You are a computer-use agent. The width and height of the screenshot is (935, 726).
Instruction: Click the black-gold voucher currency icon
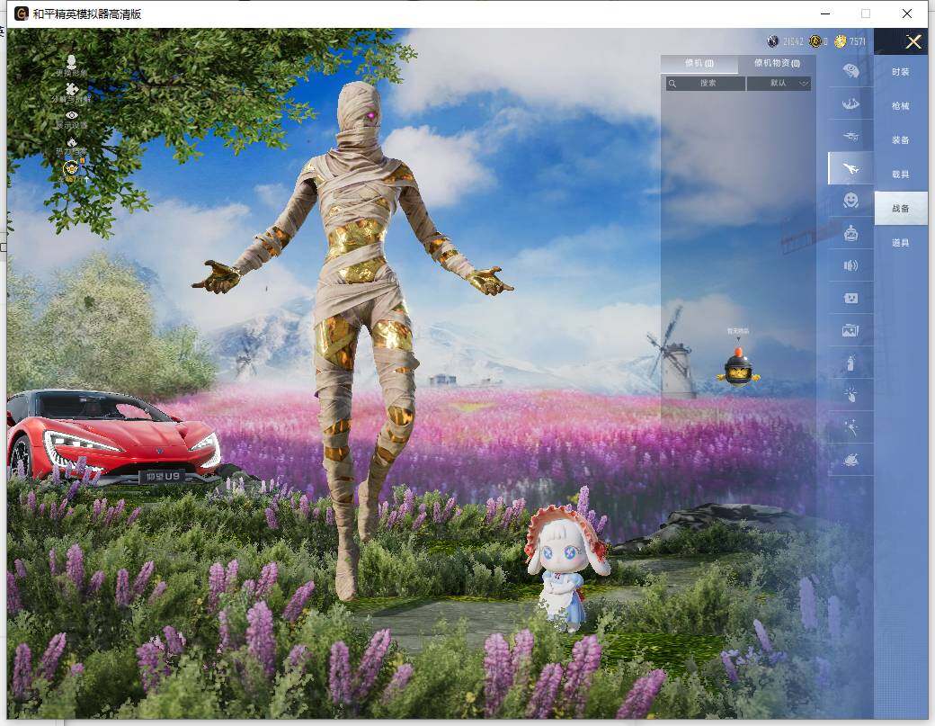[x=815, y=41]
